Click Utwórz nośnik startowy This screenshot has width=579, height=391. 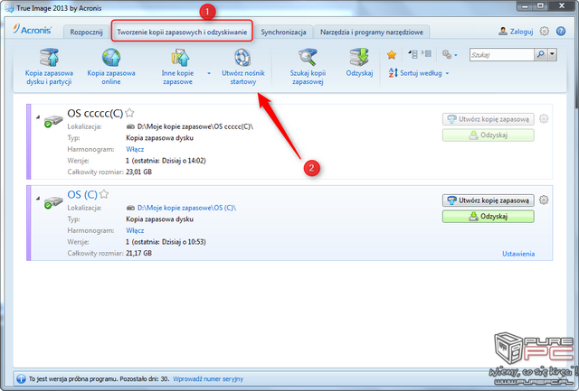coord(243,67)
